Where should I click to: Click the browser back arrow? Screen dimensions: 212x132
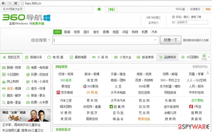[3, 3]
